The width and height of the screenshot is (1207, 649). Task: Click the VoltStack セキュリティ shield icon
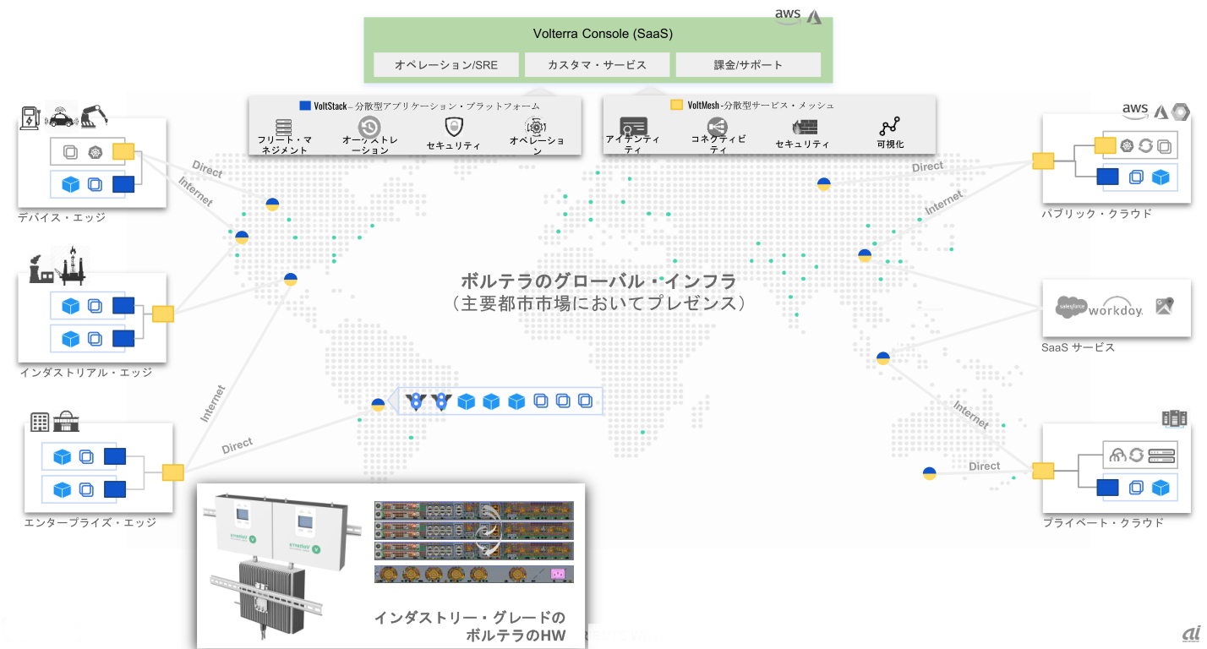(x=452, y=127)
